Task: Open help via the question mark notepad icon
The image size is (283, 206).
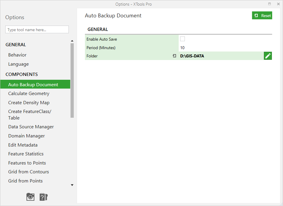Action: coord(43,197)
